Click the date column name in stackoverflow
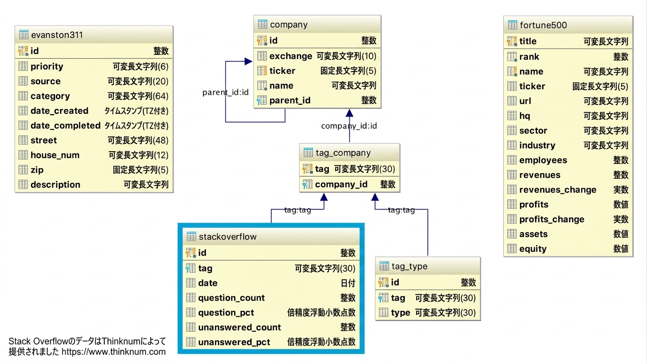647x364 pixels. point(208,283)
